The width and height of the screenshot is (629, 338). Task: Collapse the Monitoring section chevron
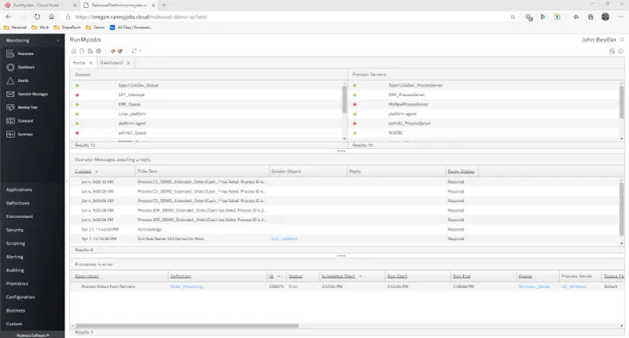click(x=57, y=41)
